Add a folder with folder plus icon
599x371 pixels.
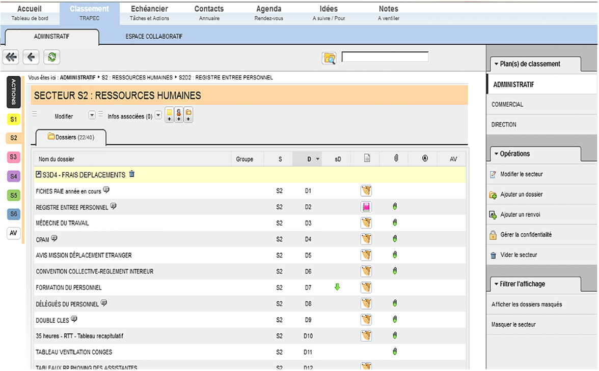[188, 115]
